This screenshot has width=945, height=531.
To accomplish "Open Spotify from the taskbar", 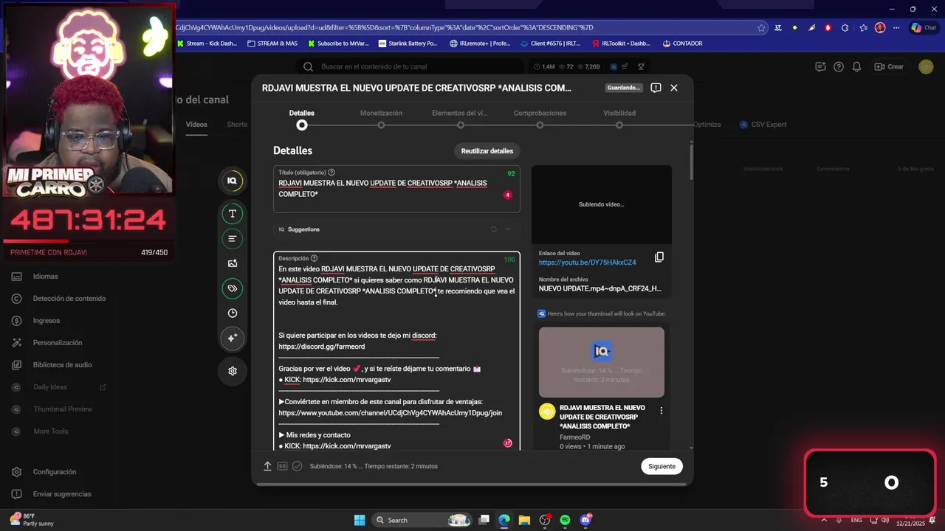I will [x=565, y=520].
